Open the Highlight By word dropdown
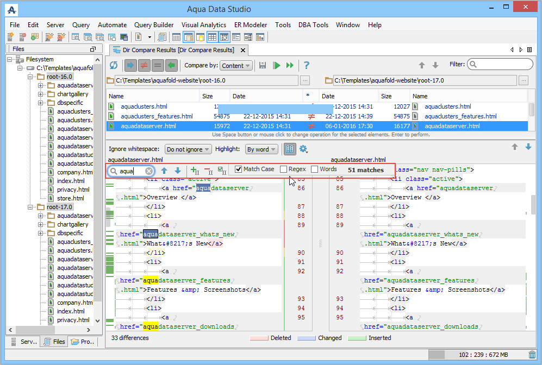Screen dimensions: 542x365 click(x=261, y=149)
